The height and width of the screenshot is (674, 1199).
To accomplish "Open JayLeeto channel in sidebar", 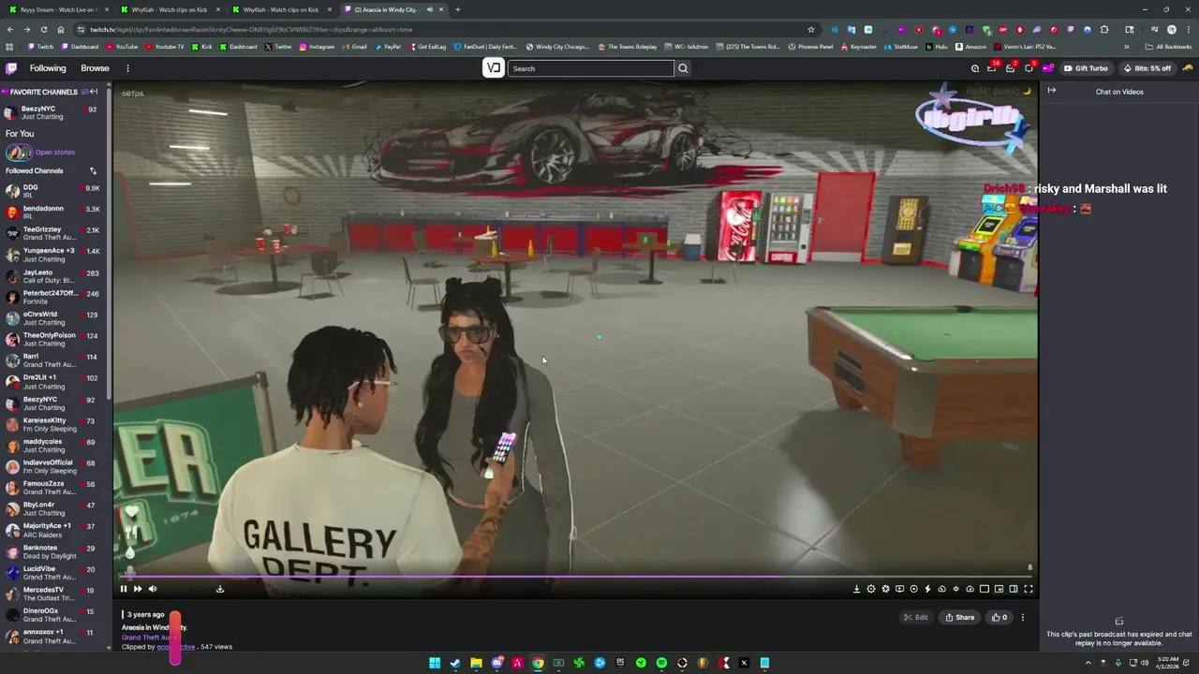I will [x=54, y=276].
